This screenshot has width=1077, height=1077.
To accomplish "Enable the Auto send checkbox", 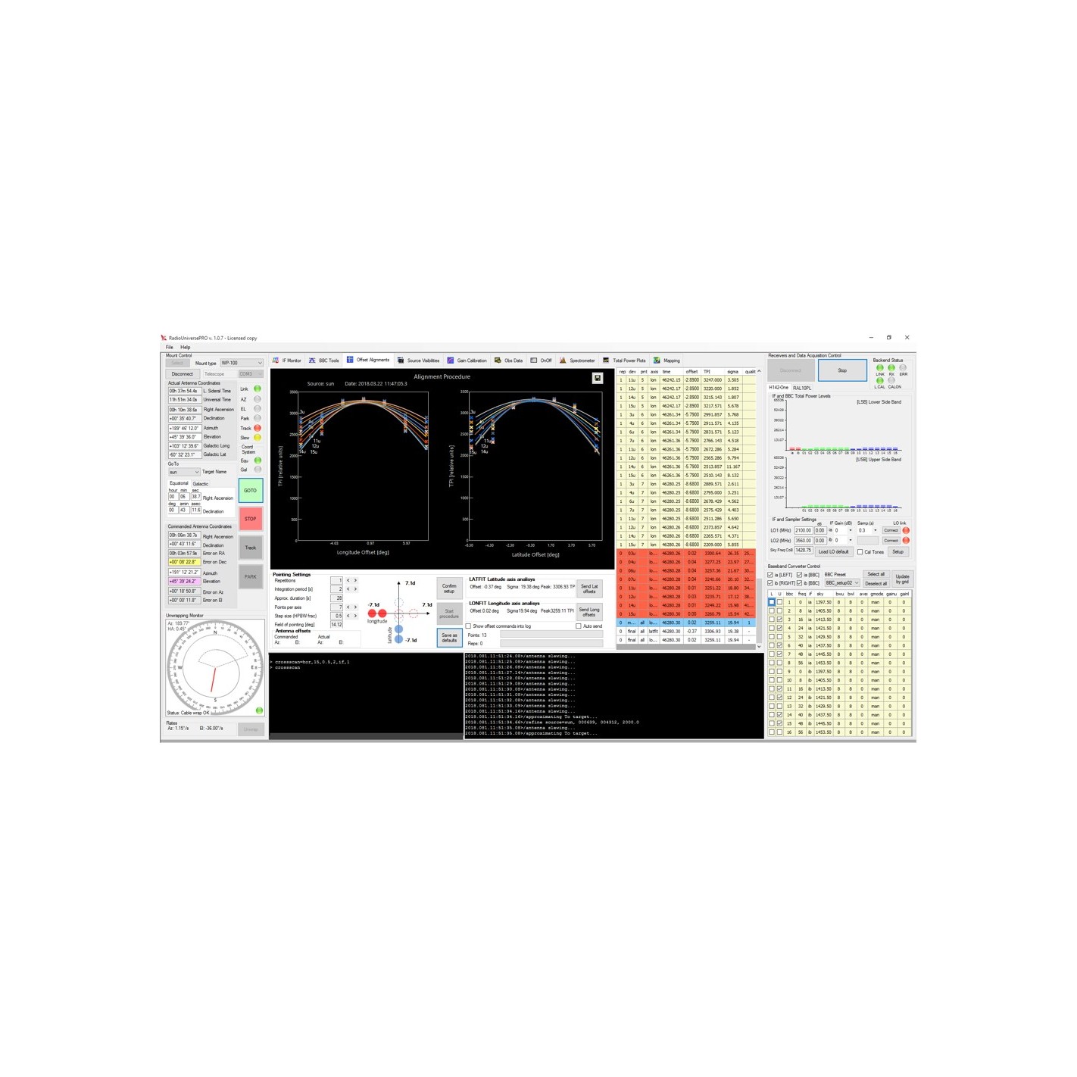I will click(x=579, y=626).
